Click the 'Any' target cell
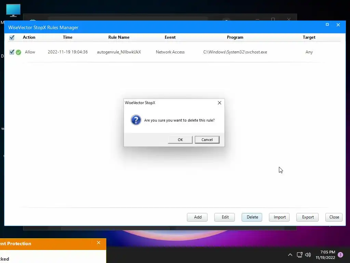Viewport: 350px width, 263px height. coord(309,52)
